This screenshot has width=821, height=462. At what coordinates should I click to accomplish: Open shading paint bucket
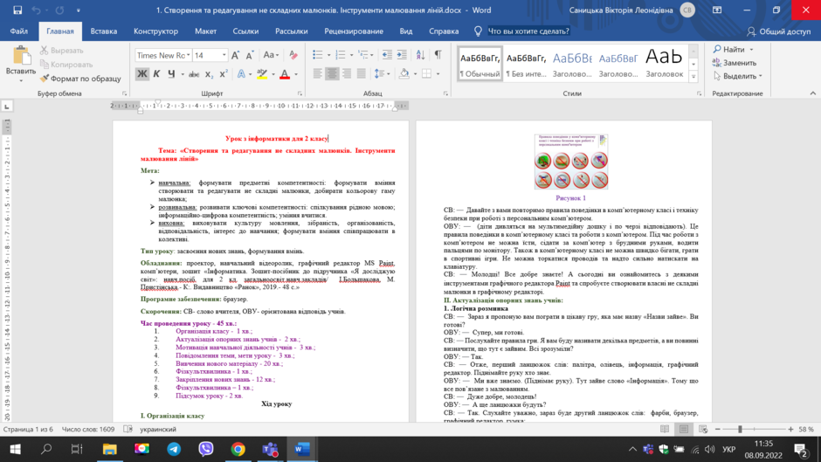point(404,74)
